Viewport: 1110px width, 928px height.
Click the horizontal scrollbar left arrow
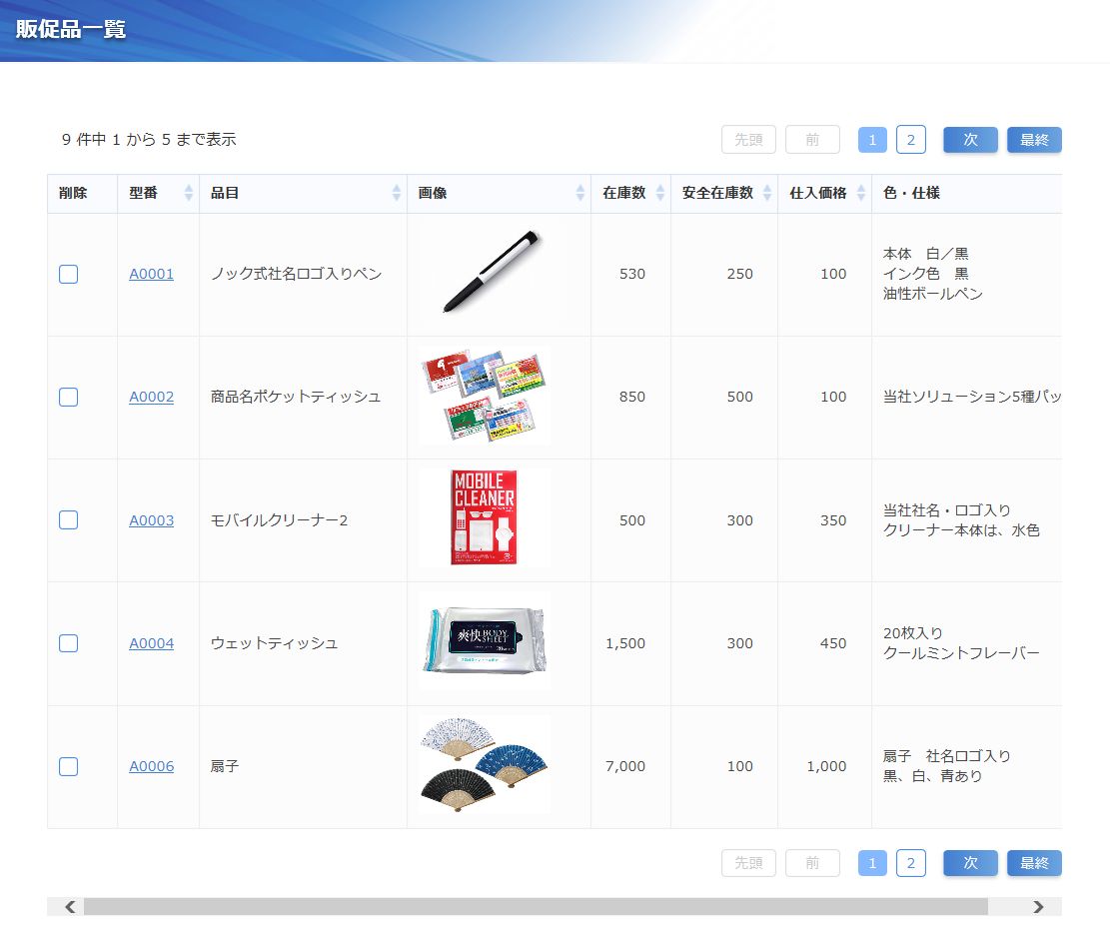(70, 907)
